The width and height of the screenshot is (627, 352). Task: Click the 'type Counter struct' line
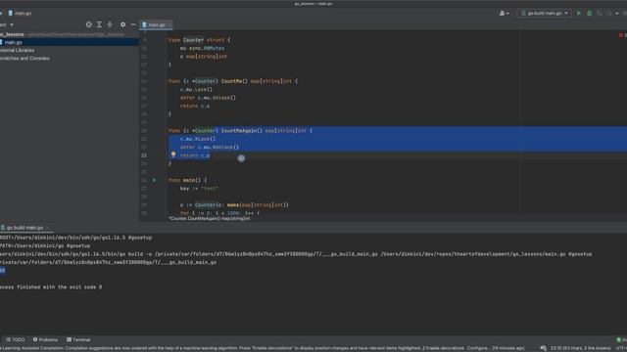tap(199, 40)
